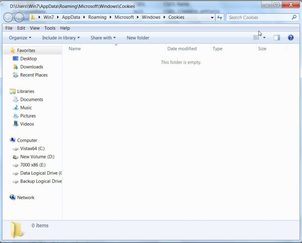This screenshot has width=302, height=243.
Task: Open the View menu
Action: (x=35, y=28)
